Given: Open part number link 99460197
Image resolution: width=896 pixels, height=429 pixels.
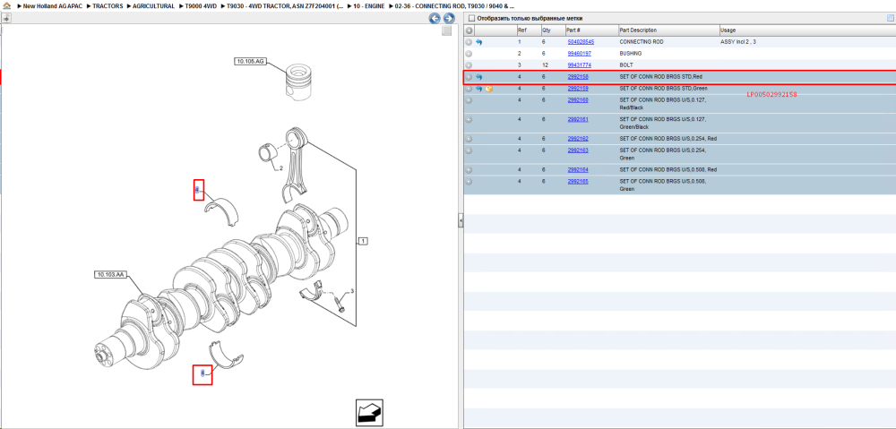Looking at the screenshot, I should [579, 54].
